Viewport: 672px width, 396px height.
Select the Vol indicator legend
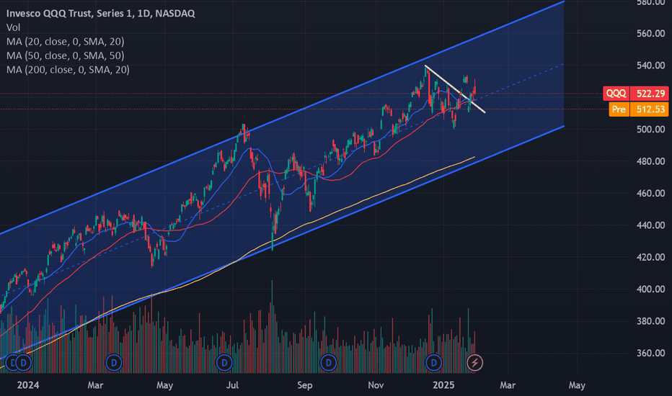tap(13, 27)
